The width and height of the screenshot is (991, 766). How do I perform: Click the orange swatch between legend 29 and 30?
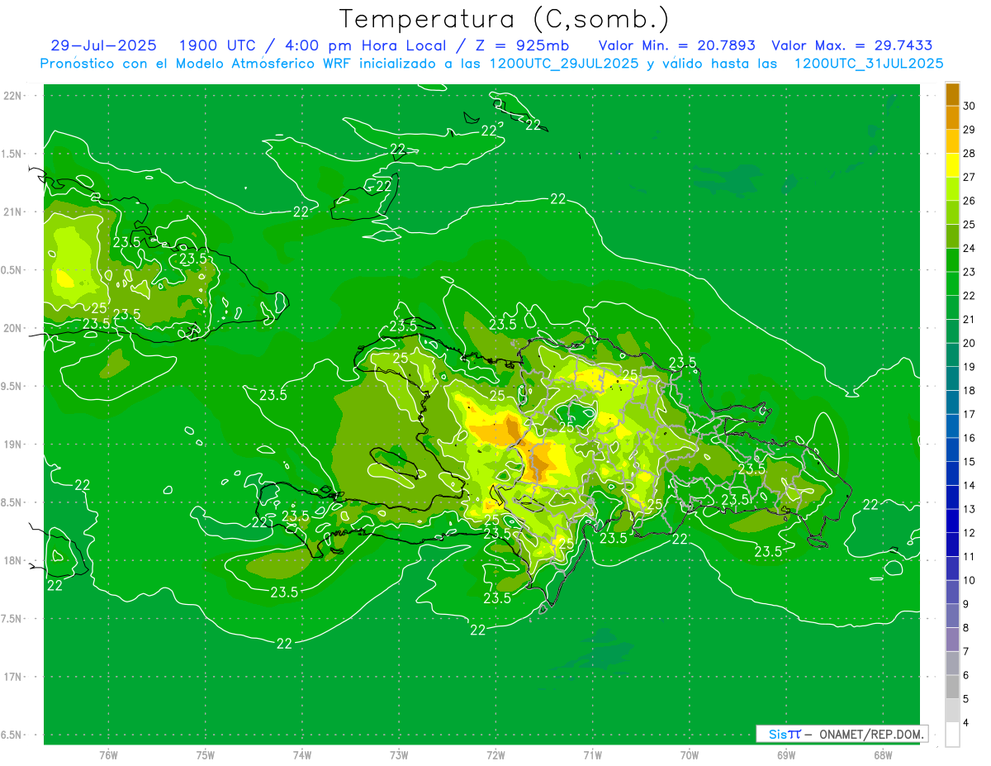tap(952, 117)
